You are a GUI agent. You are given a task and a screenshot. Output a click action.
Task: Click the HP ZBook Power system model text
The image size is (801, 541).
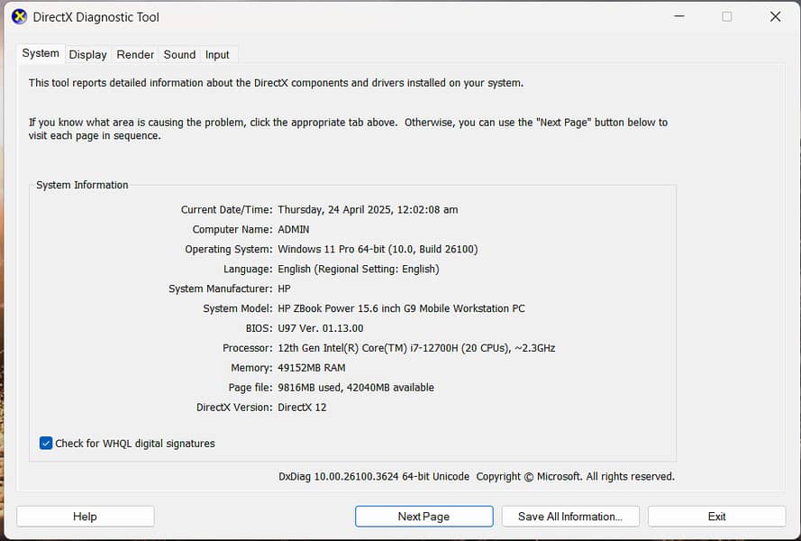click(x=401, y=308)
